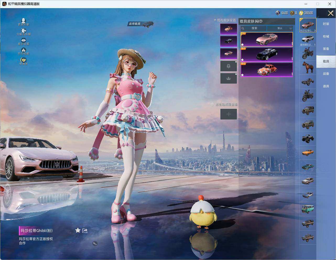The width and height of the screenshot is (336, 260).
Task: Click the emulator app icon in title bar
Action: click(4, 4)
